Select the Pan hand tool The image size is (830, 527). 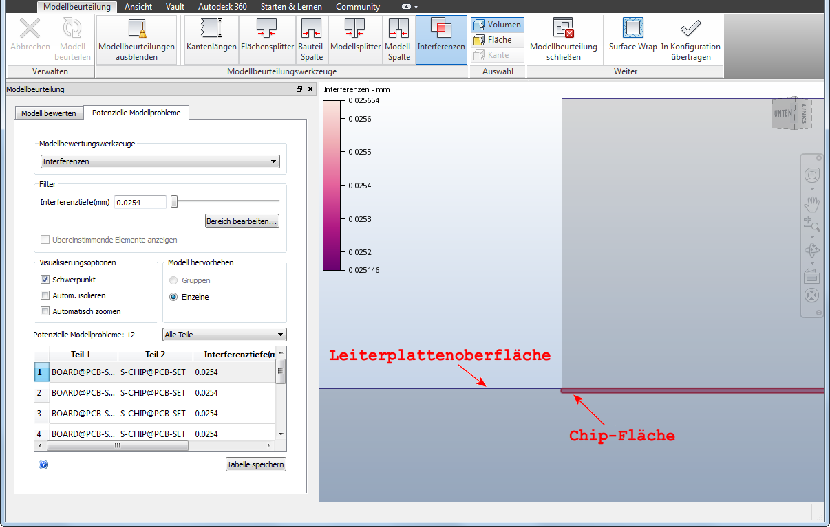[812, 203]
